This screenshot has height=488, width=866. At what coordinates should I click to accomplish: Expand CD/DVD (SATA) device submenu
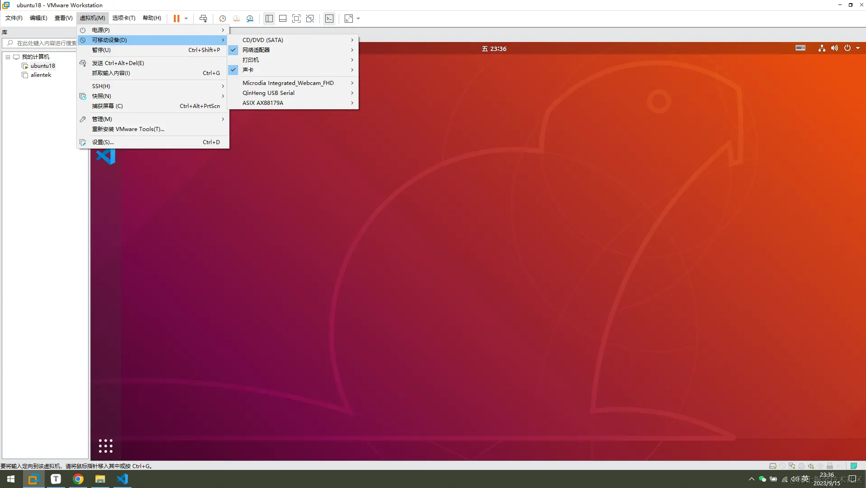[x=293, y=40]
